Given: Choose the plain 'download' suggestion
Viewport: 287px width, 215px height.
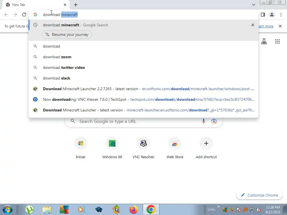Looking at the screenshot, I should (x=143, y=46).
